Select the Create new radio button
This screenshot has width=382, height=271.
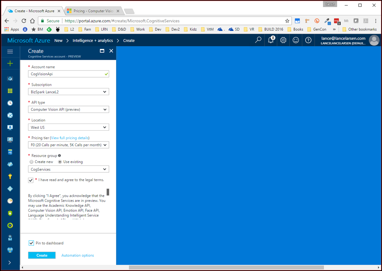point(31,162)
